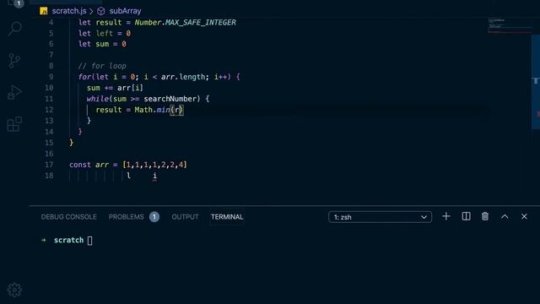Close the terminal panel

click(x=524, y=216)
